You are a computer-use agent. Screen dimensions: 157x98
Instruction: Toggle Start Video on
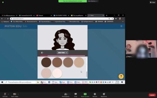[x=15, y=95]
